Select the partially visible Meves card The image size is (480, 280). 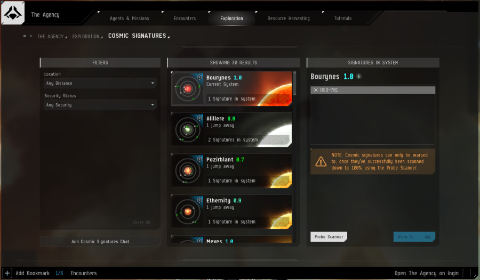point(231,239)
